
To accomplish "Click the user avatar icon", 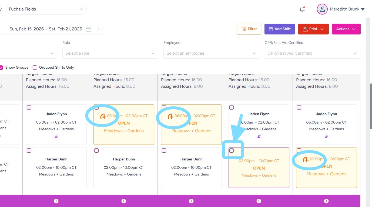I will click(x=322, y=9).
